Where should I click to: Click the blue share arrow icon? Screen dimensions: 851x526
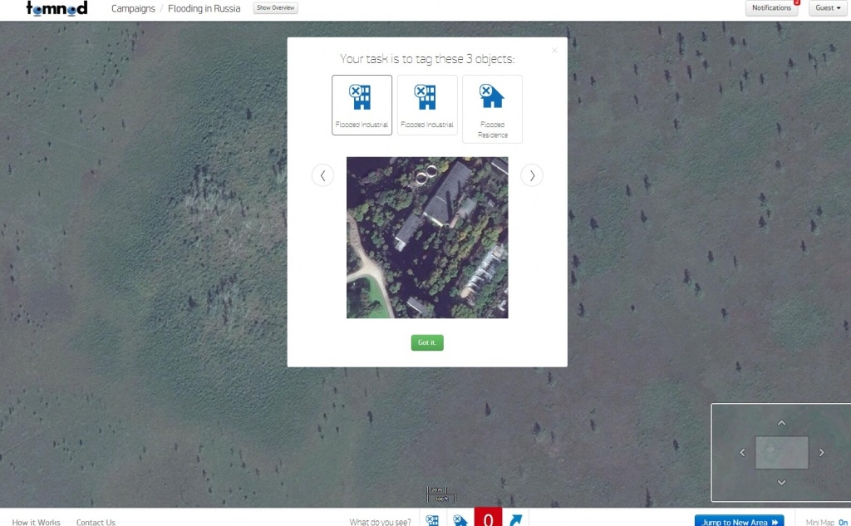coord(516,520)
